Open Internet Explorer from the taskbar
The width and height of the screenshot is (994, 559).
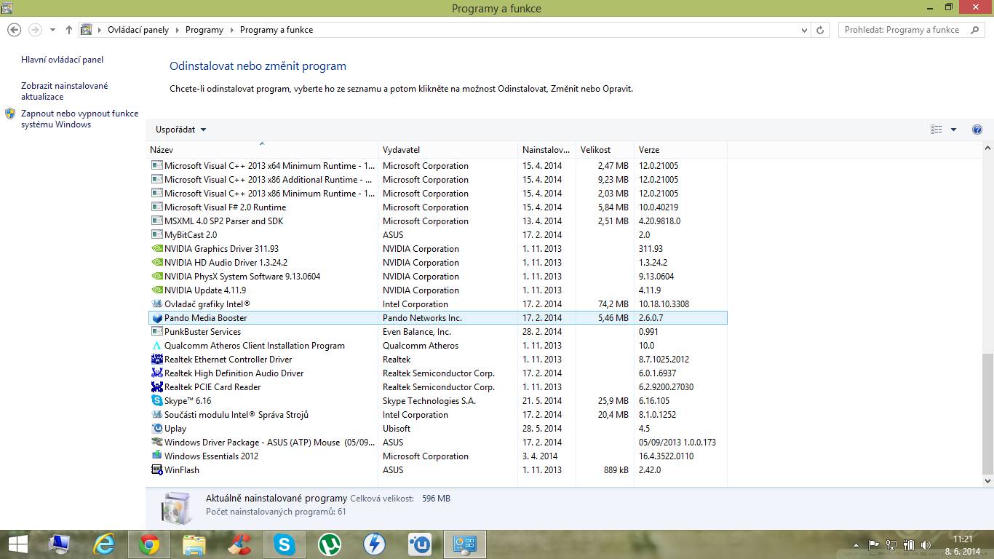104,544
